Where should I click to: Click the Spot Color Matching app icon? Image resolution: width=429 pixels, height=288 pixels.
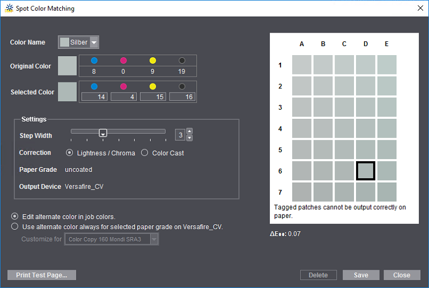point(9,9)
